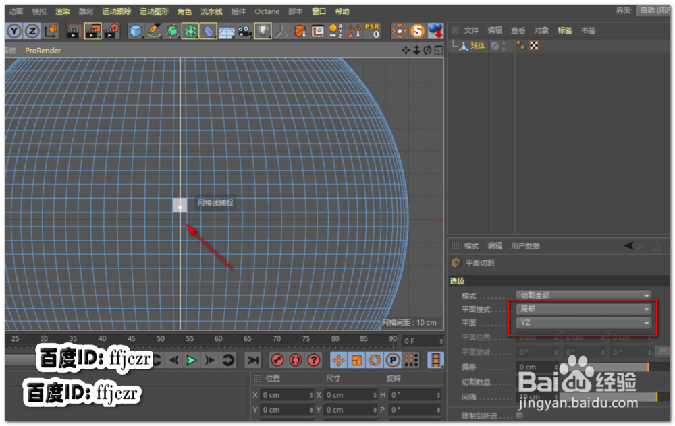Open the ProRender viewport menu
This screenshot has height=426, width=675.
click(x=43, y=51)
